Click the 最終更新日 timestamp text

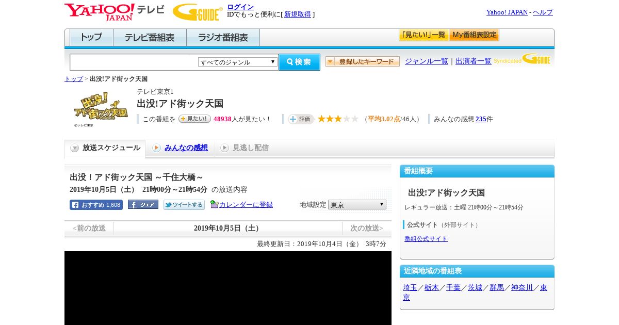click(321, 244)
